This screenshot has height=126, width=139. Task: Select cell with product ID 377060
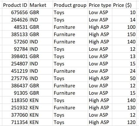(x=15, y=115)
